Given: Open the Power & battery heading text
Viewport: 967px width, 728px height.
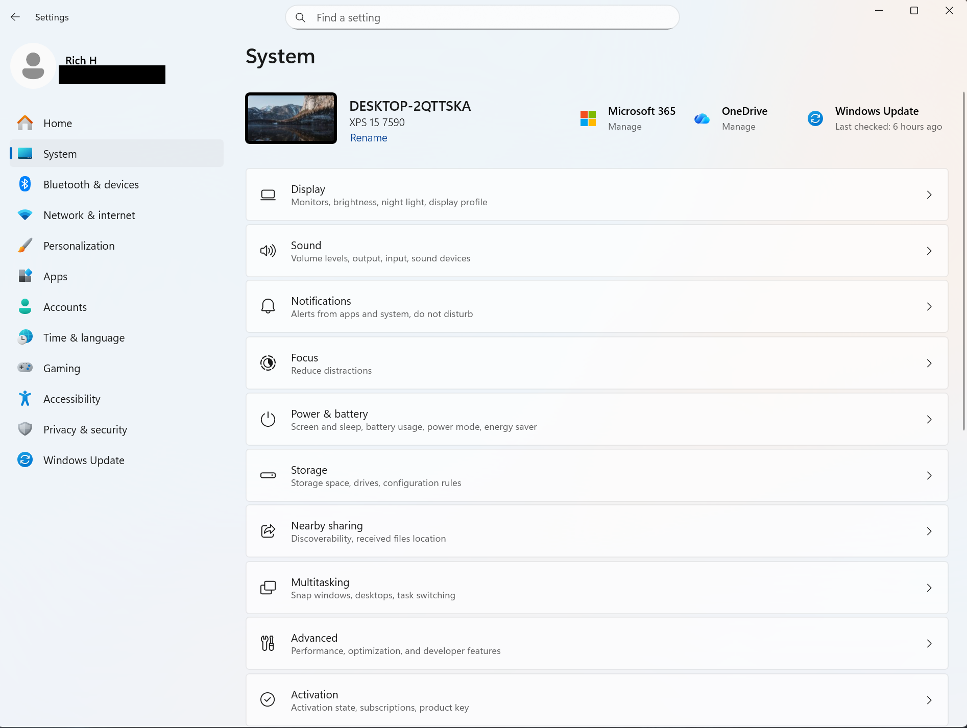Looking at the screenshot, I should point(329,414).
